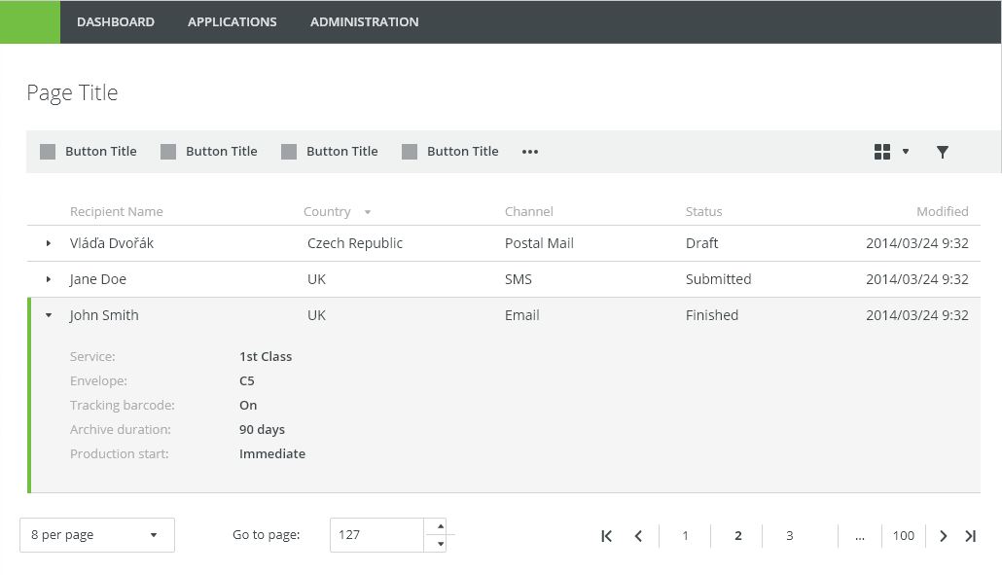
Task: Click the SMS channel cell
Action: [519, 279]
